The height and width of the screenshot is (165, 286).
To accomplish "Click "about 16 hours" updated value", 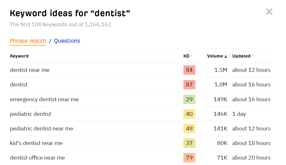I will pyautogui.click(x=251, y=84).
